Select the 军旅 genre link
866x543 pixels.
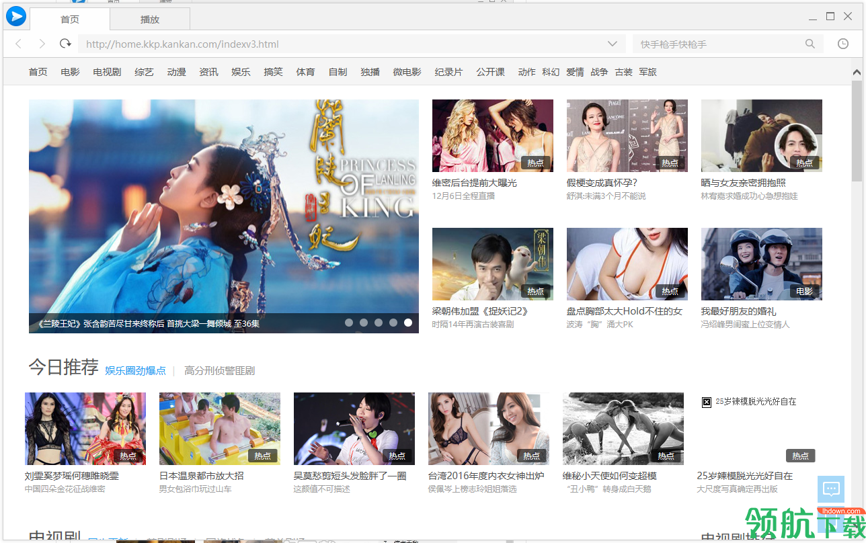click(x=647, y=72)
